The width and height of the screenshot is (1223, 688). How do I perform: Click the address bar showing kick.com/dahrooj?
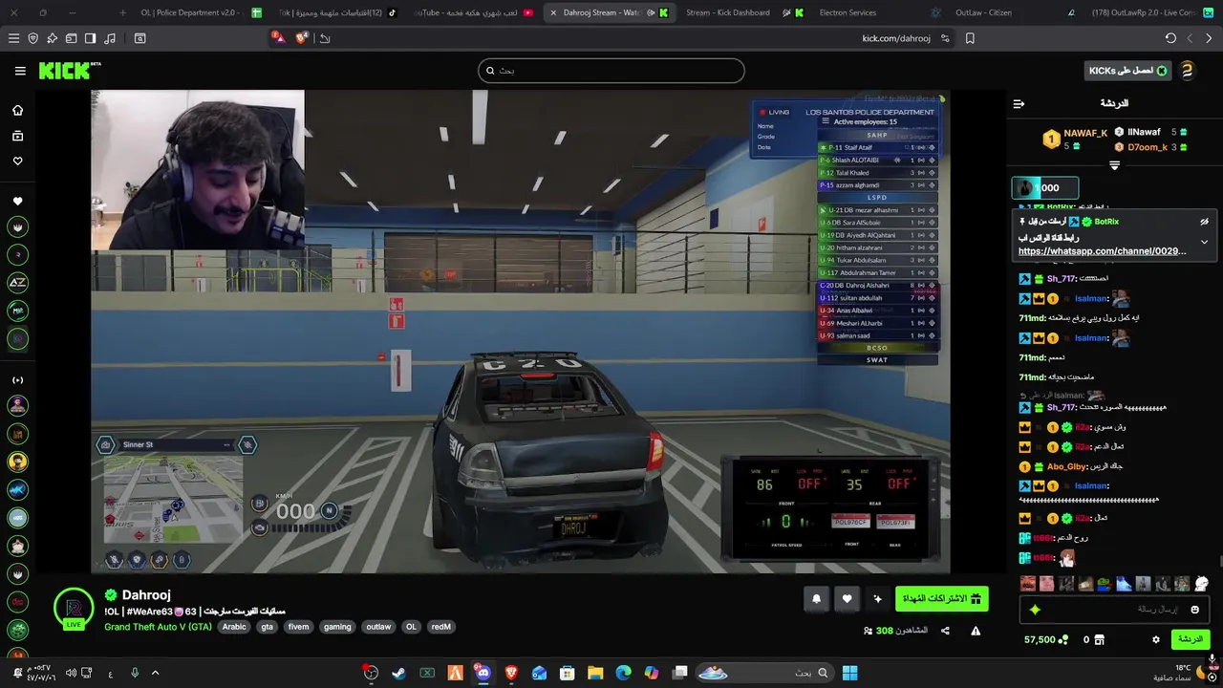click(895, 38)
